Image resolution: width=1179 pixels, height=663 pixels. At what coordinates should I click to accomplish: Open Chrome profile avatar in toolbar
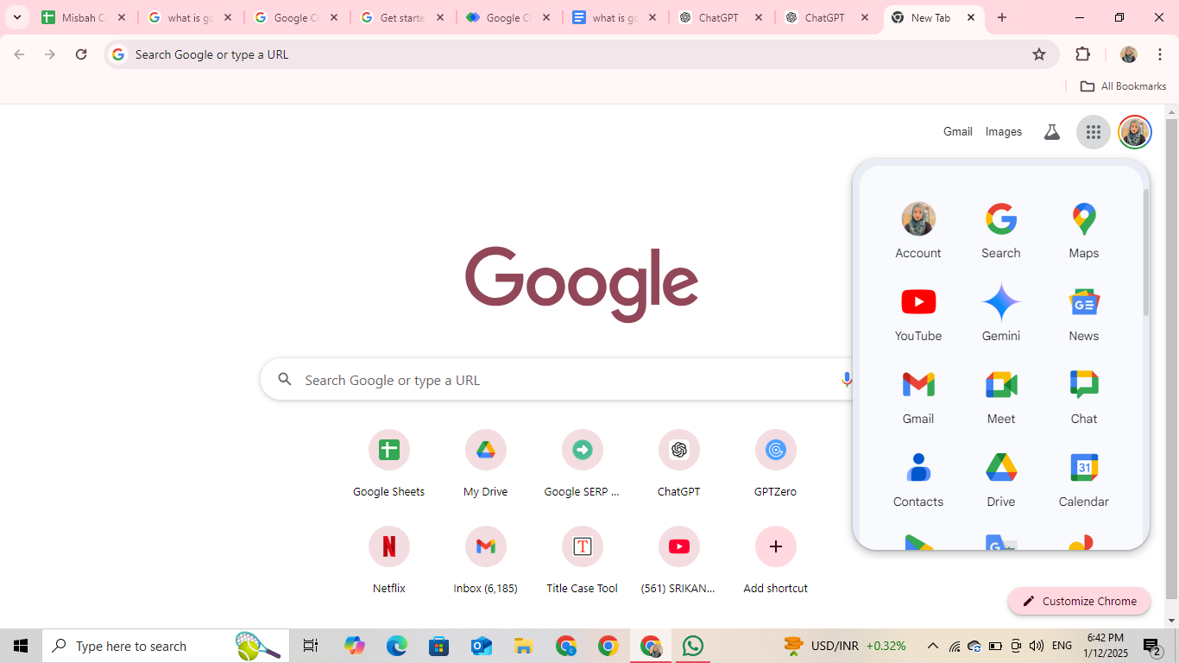pos(1129,54)
